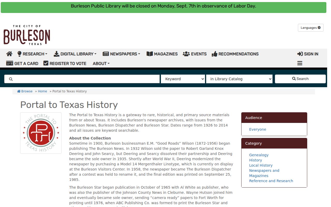Click the Home breadcrumb link
This screenshot has width=331, height=207.
tap(42, 91)
